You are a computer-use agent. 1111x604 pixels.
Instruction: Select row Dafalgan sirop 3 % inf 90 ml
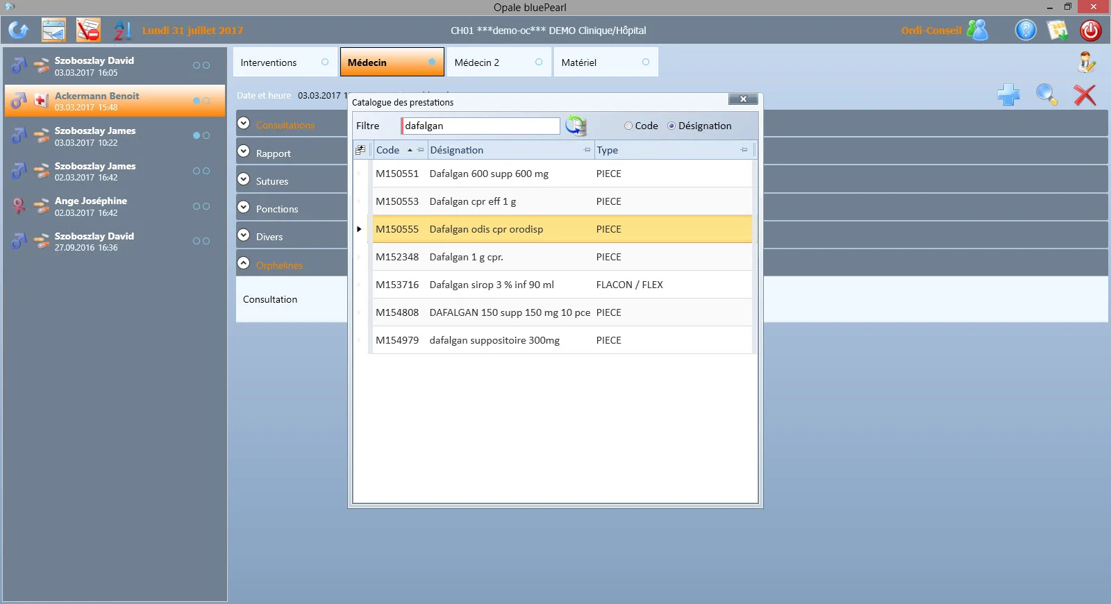[562, 285]
